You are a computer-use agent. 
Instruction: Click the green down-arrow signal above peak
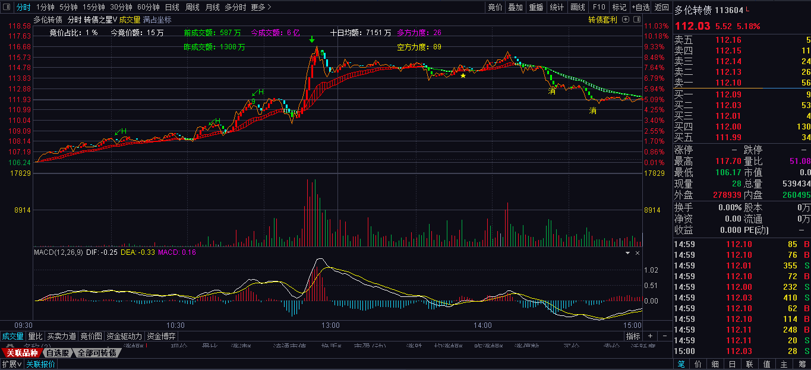pyautogui.click(x=311, y=40)
